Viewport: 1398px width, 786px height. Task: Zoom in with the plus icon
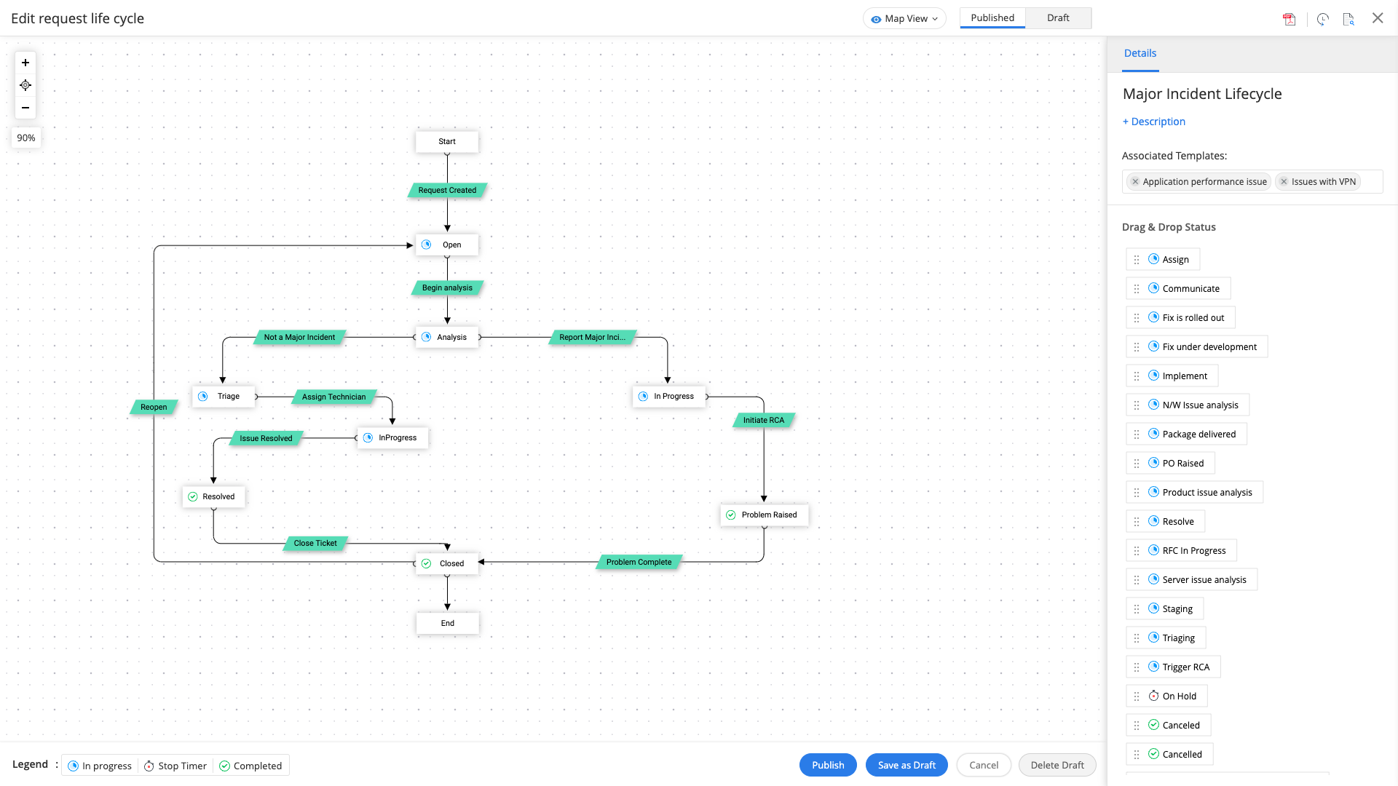[x=25, y=63]
